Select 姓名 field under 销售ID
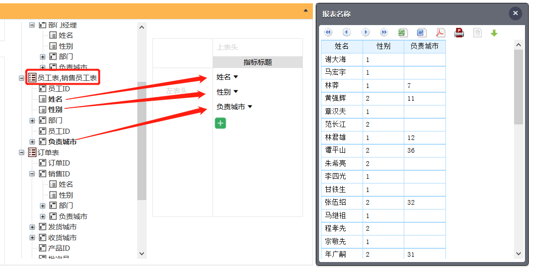This screenshot has width=533, height=271. 66,184
